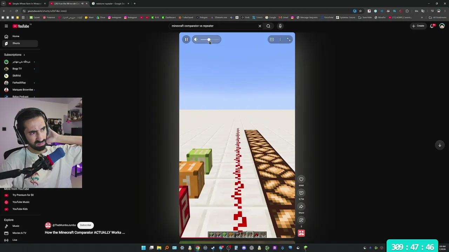This screenshot has height=252, width=449.
Task: Open the Sketchfab bookmarks folder
Action: pyautogui.click(x=365, y=17)
